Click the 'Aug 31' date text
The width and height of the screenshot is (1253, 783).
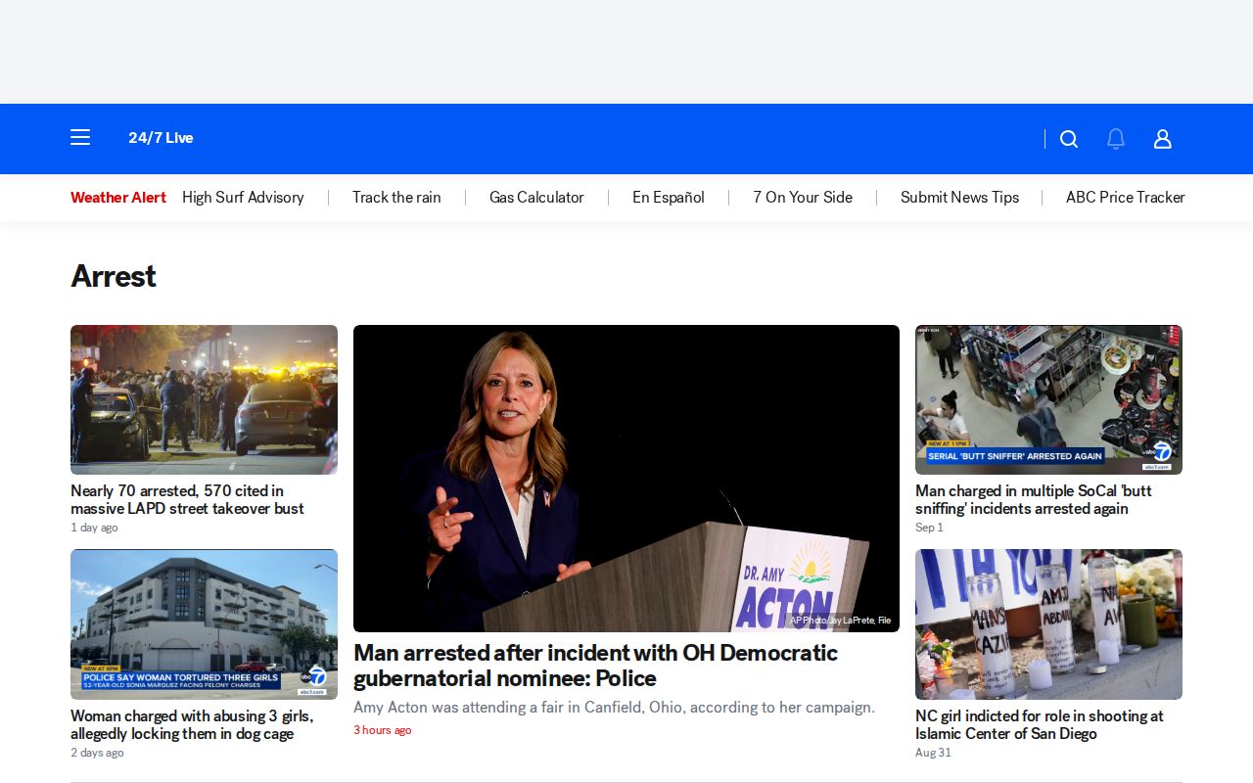(933, 753)
